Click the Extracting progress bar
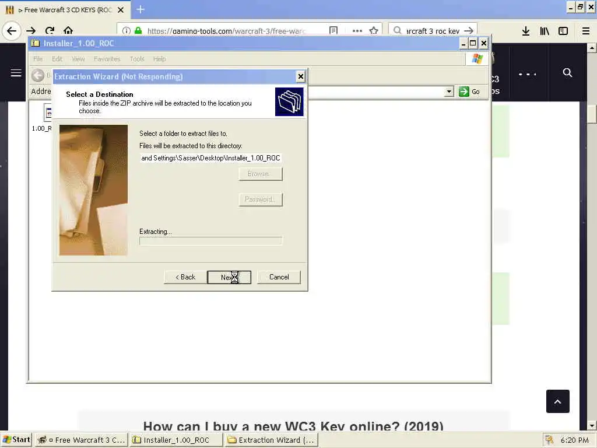The width and height of the screenshot is (597, 448). pyautogui.click(x=211, y=241)
